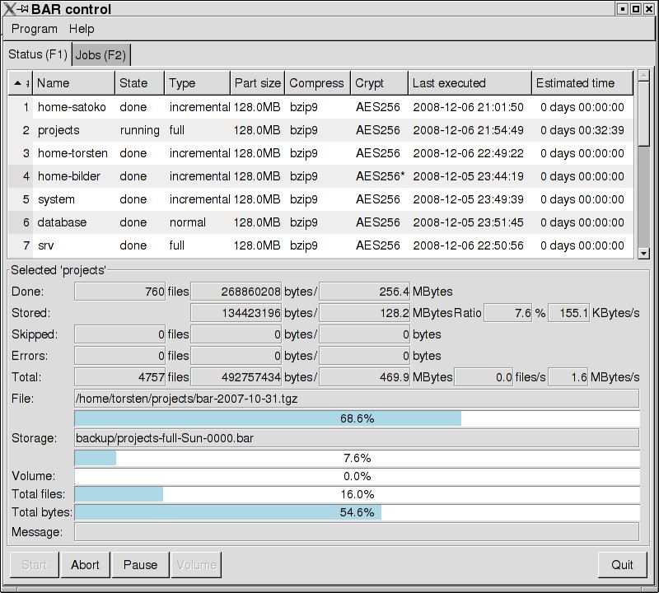Screen dimensions: 659x593
Task: Minimize the BAR control window
Action: click(x=623, y=9)
